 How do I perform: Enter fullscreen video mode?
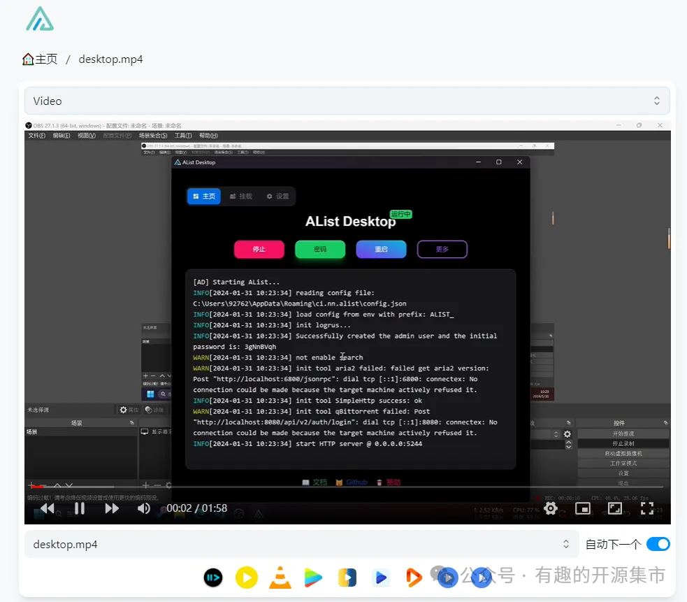pos(646,508)
